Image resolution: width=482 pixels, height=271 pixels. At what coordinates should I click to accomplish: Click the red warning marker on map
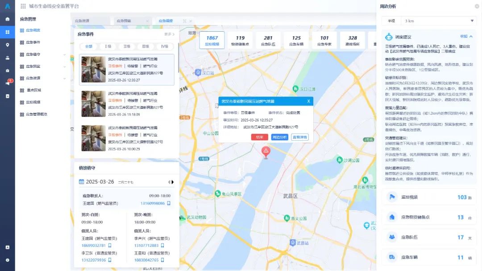click(266, 152)
